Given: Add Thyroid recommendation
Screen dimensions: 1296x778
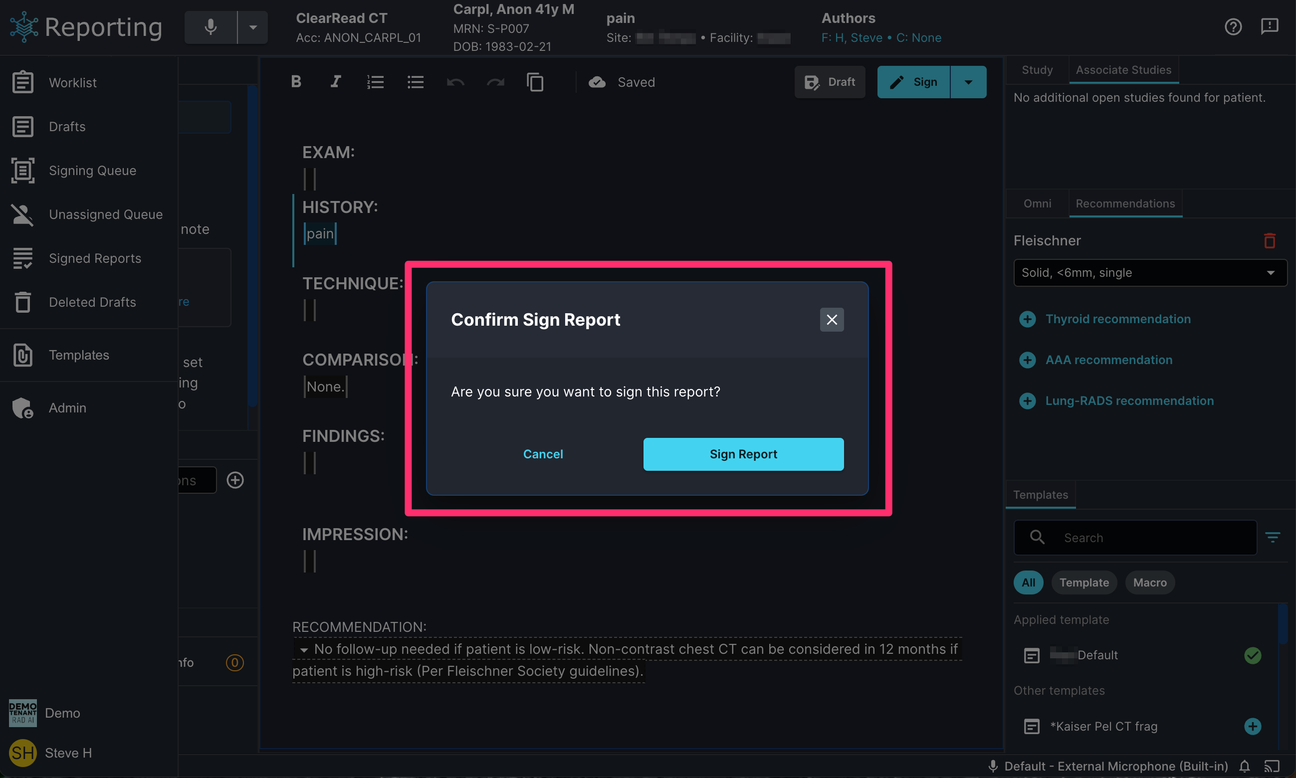Looking at the screenshot, I should point(1105,319).
